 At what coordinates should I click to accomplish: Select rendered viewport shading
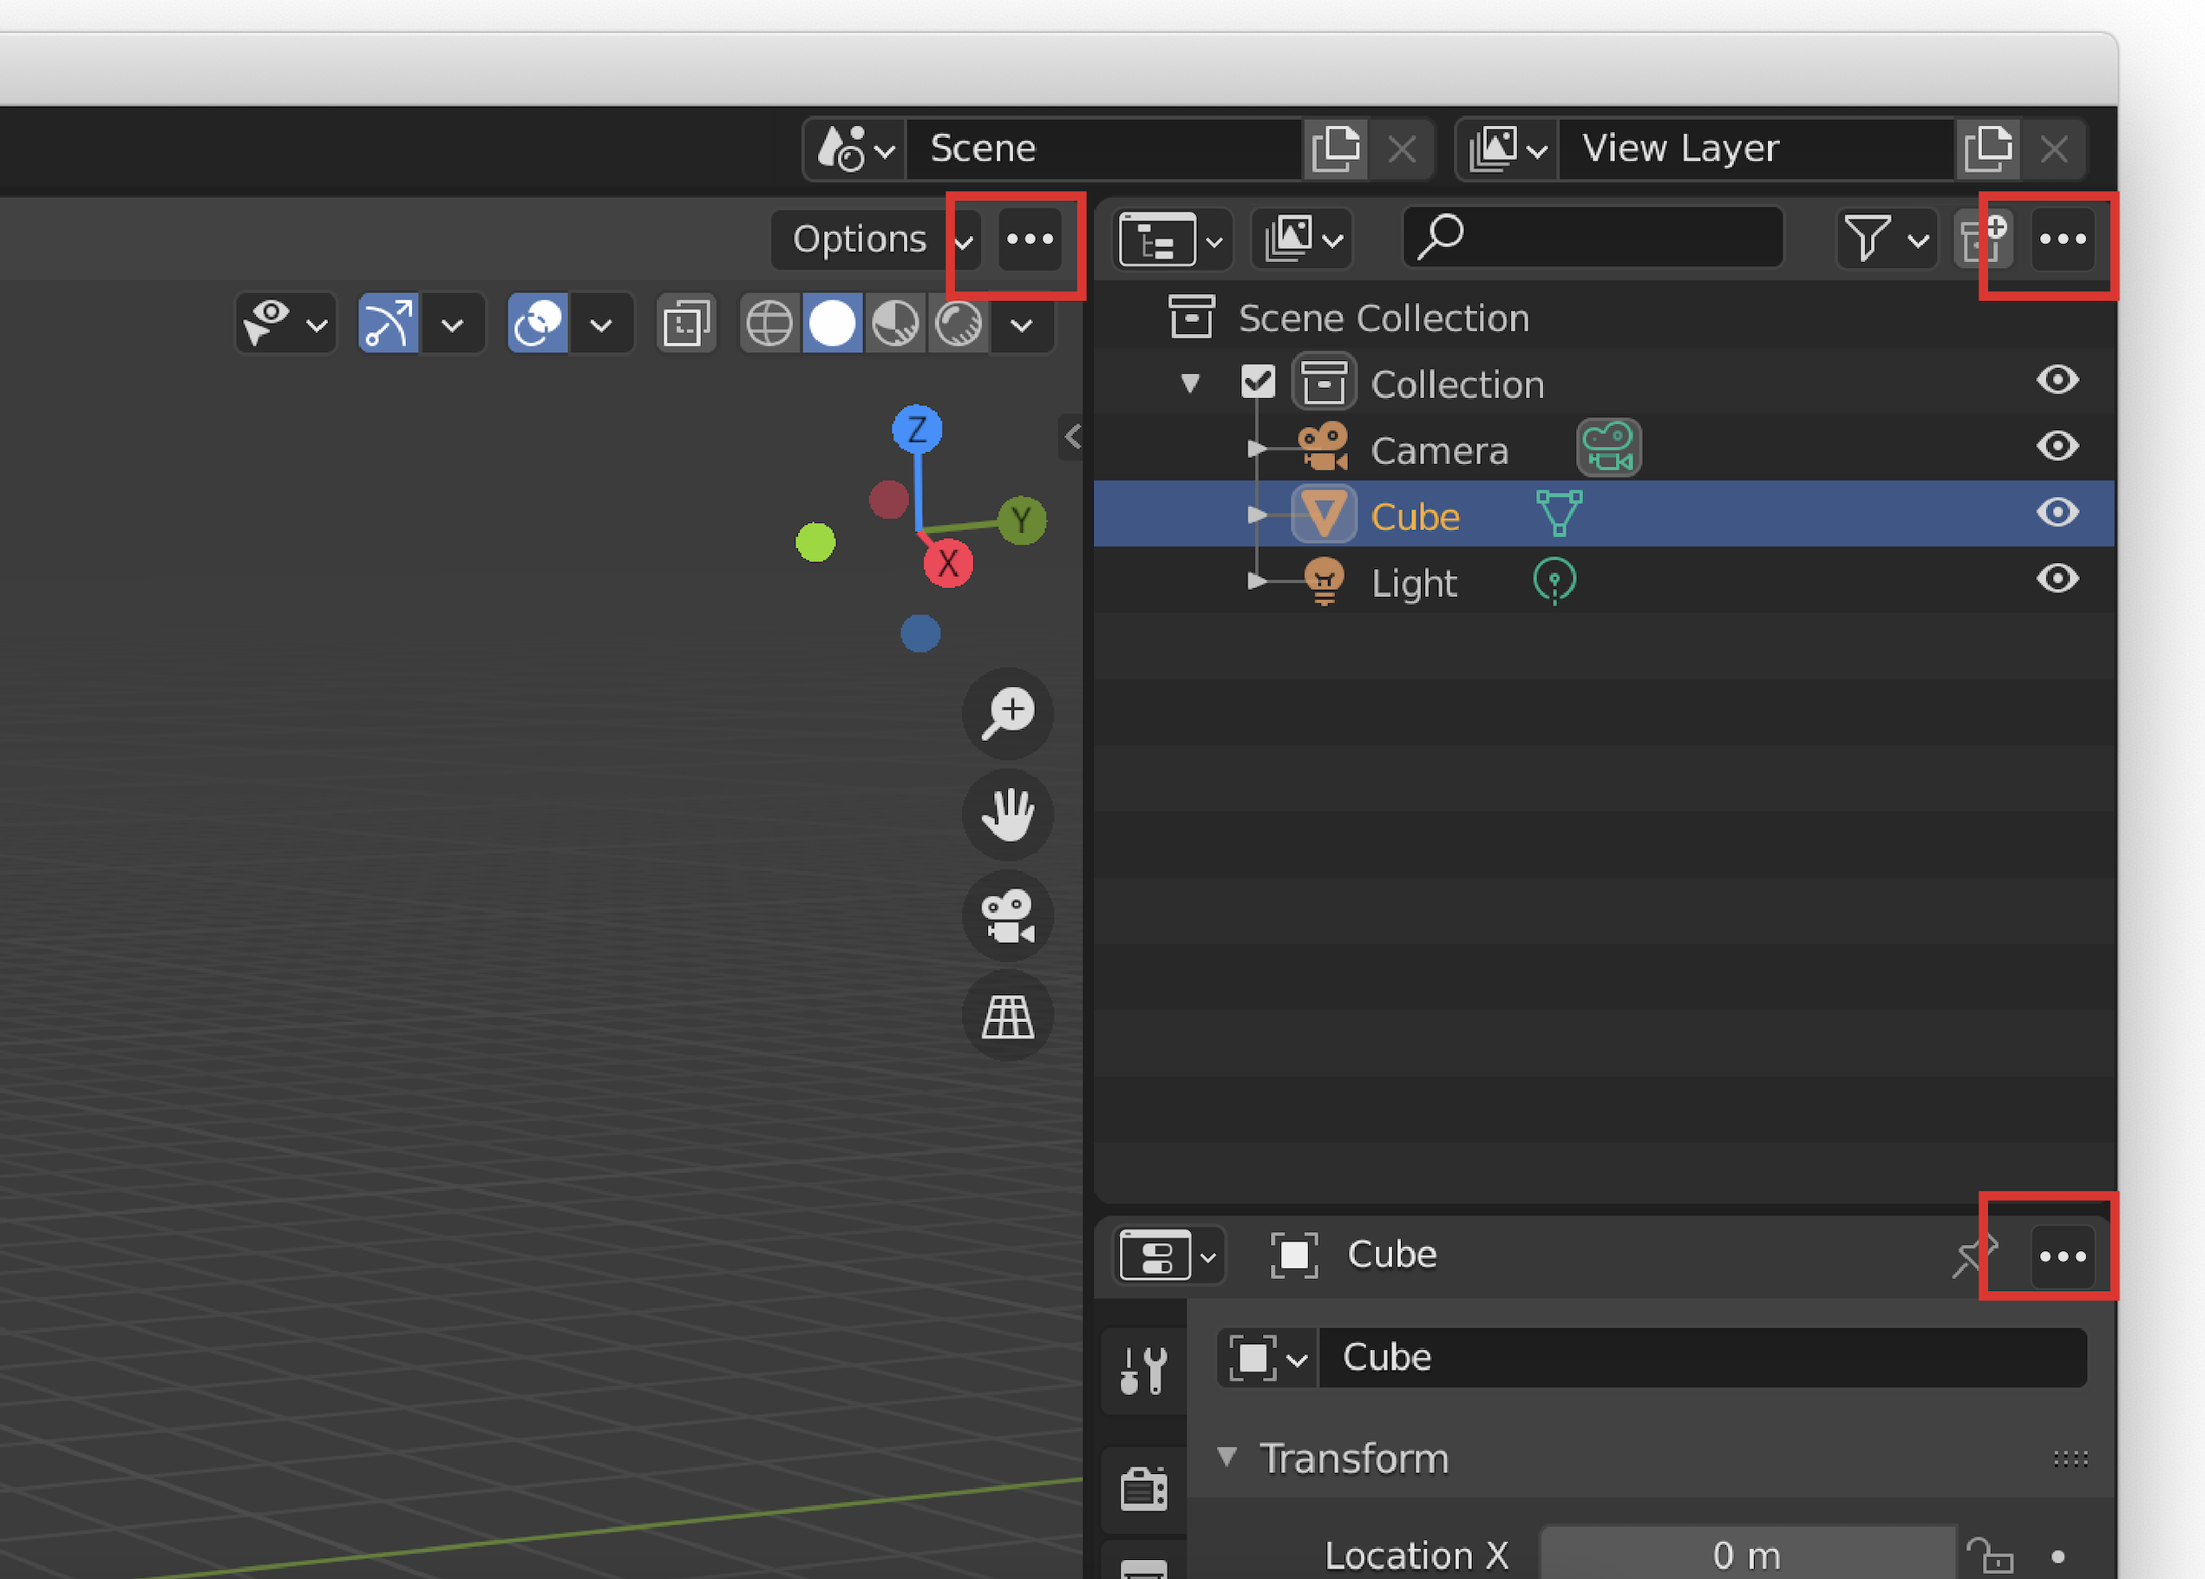pyautogui.click(x=958, y=324)
